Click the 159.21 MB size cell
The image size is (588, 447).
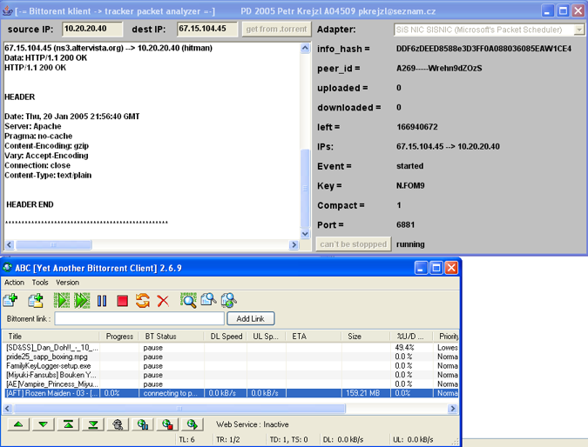366,393
